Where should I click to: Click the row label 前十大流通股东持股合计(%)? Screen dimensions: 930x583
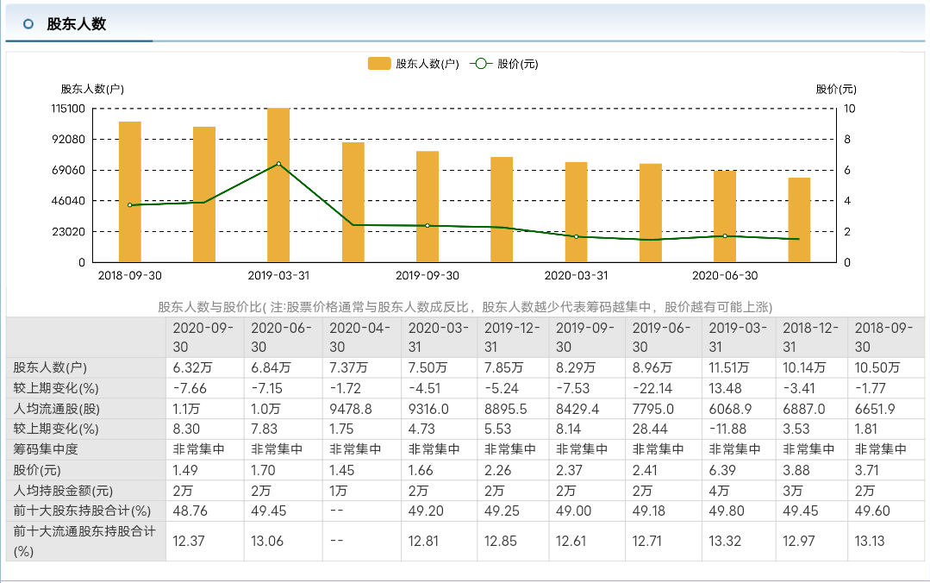pos(84,541)
